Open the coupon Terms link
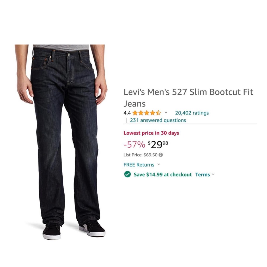Viewport: 267px width, 267px height. tap(202, 174)
